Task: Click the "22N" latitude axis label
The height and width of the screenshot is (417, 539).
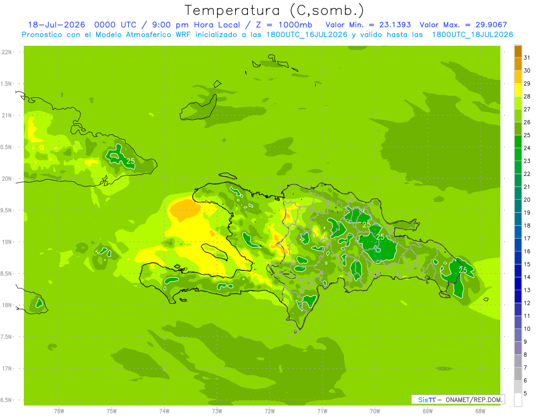Action: click(7, 52)
